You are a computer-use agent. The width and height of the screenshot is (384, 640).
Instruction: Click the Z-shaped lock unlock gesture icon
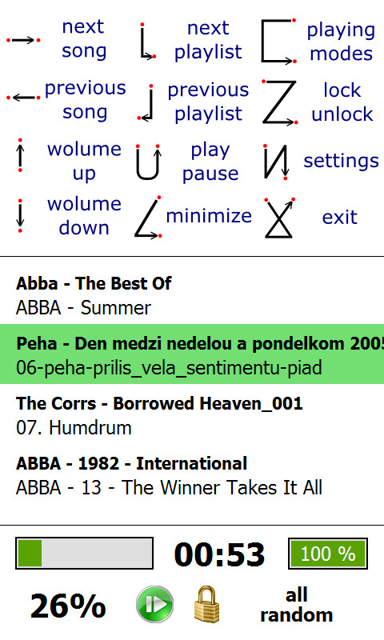tap(279, 102)
